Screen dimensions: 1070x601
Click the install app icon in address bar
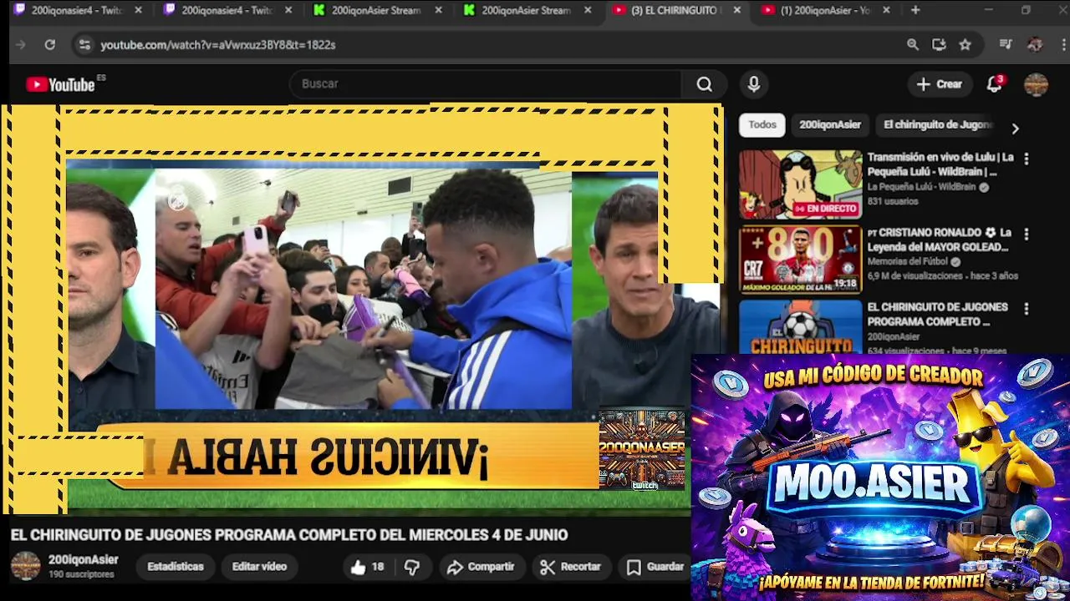(x=939, y=45)
